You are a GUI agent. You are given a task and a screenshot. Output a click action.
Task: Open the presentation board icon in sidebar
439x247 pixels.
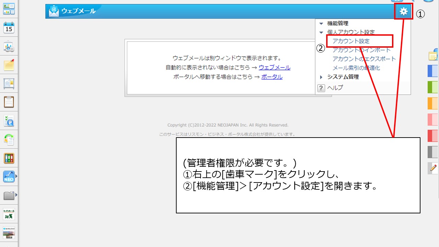(9, 46)
